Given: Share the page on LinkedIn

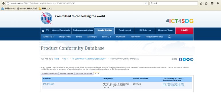Looking at the screenshot, I should pos(188,59).
